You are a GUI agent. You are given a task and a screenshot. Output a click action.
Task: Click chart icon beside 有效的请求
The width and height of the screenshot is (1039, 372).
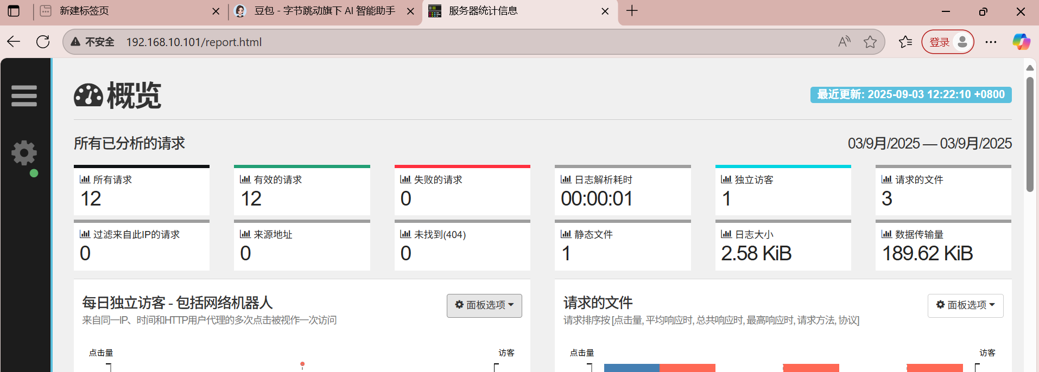coord(245,179)
